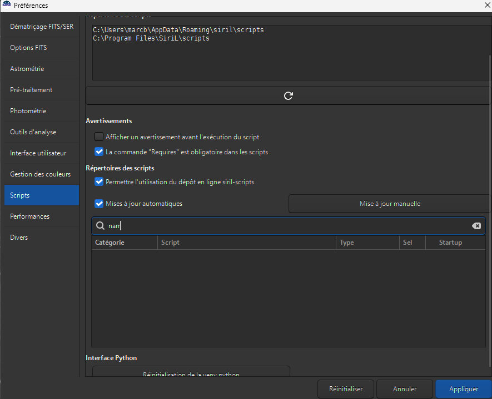Sort by the Type column header

367,243
